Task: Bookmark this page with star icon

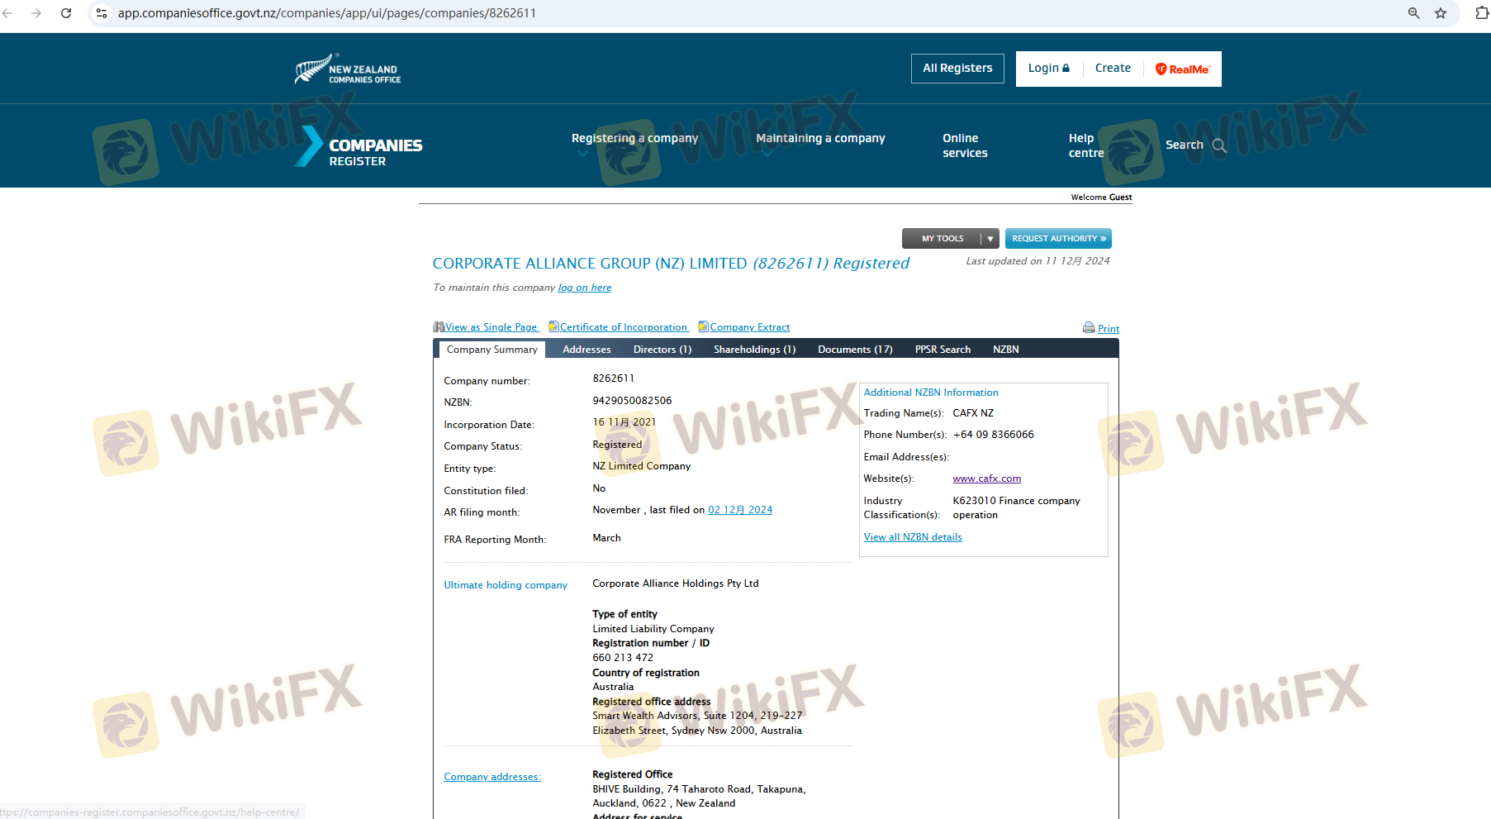Action: 1441,13
